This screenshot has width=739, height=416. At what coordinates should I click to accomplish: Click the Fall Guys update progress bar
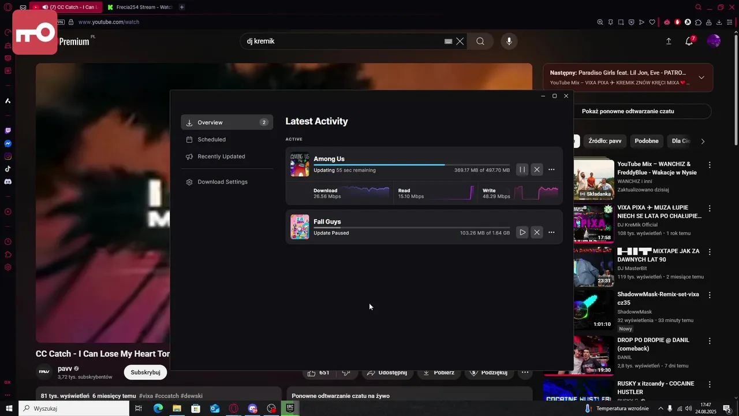[412, 228]
